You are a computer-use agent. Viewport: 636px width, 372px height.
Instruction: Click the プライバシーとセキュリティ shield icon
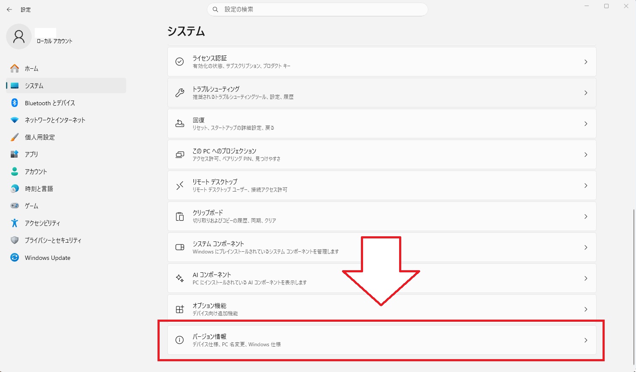pos(15,240)
